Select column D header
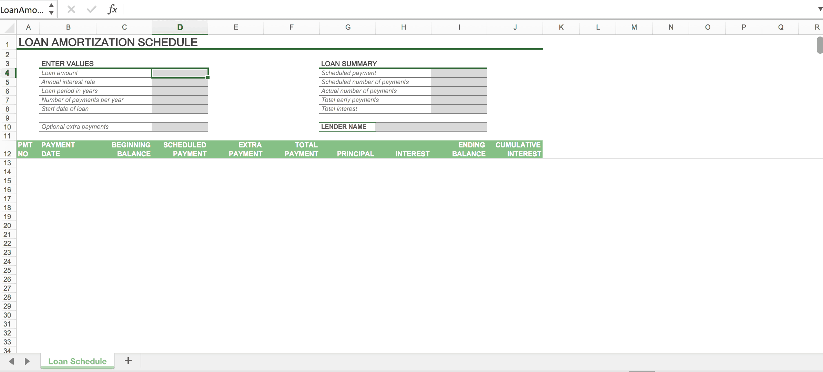The image size is (823, 372). (180, 27)
